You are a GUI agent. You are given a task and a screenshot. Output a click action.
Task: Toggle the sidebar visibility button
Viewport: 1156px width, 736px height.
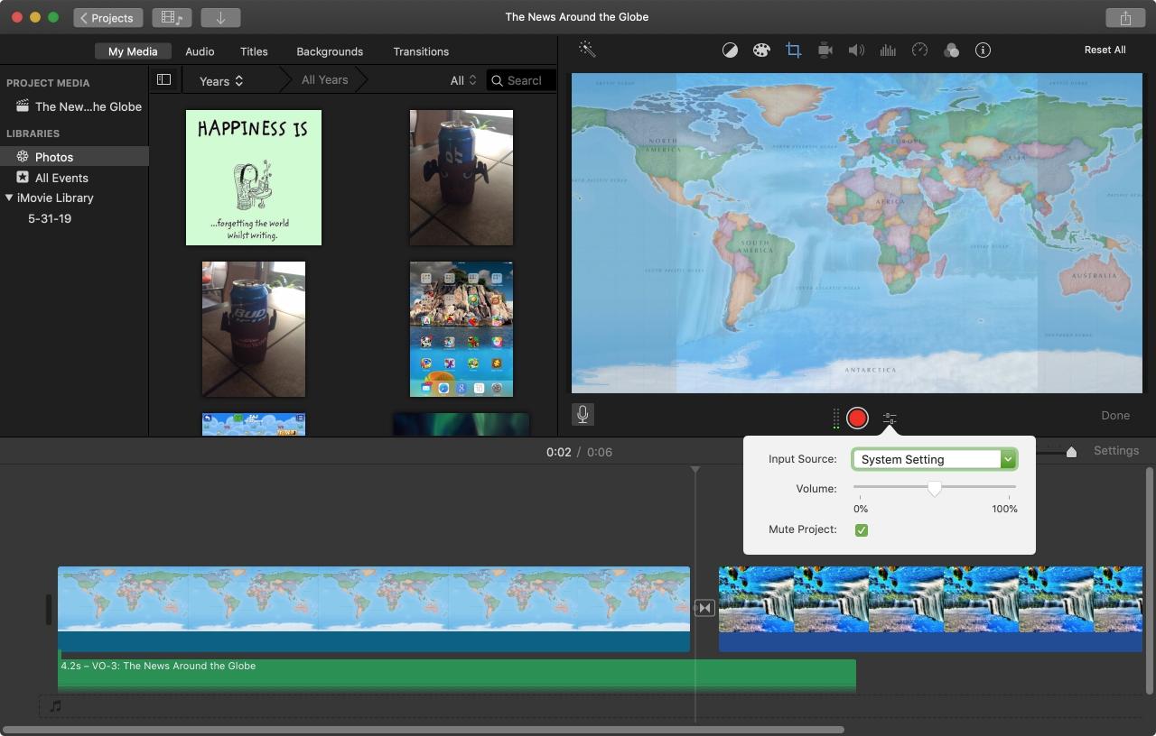click(x=163, y=79)
